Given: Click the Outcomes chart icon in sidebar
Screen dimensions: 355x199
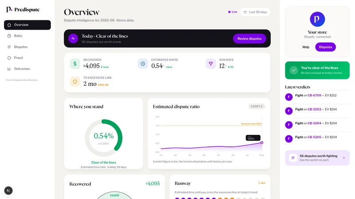Looking at the screenshot, I should [9, 69].
